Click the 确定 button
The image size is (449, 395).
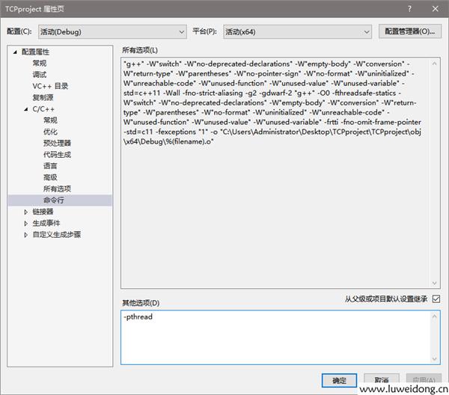click(x=339, y=380)
